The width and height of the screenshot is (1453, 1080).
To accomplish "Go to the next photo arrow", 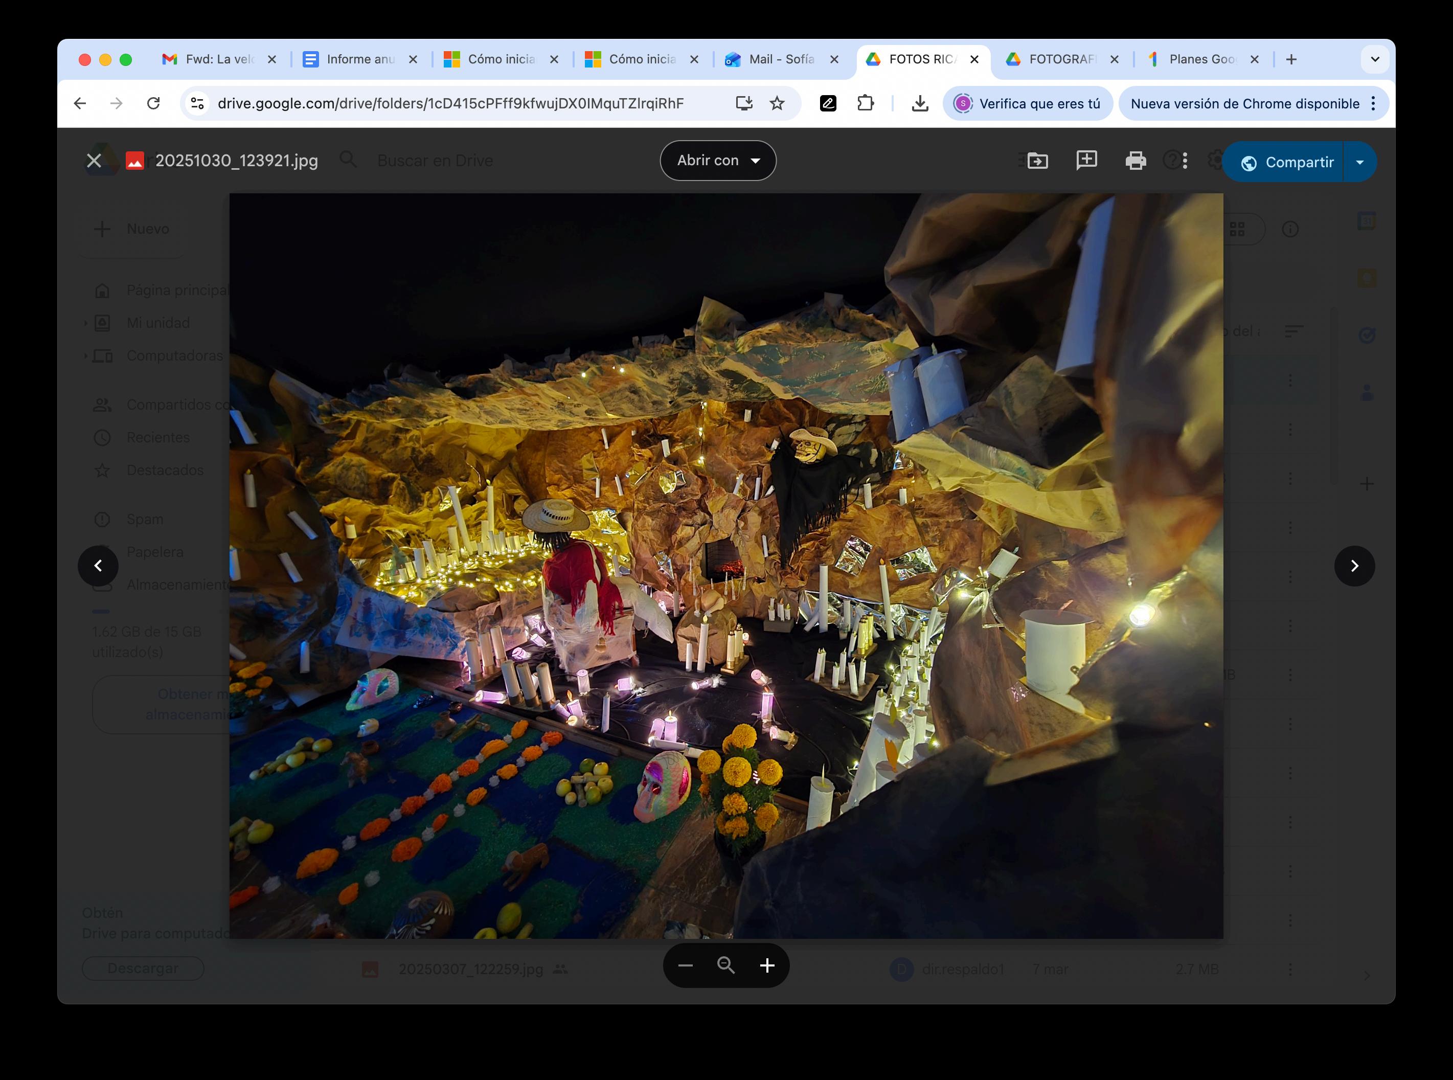I will (1354, 566).
